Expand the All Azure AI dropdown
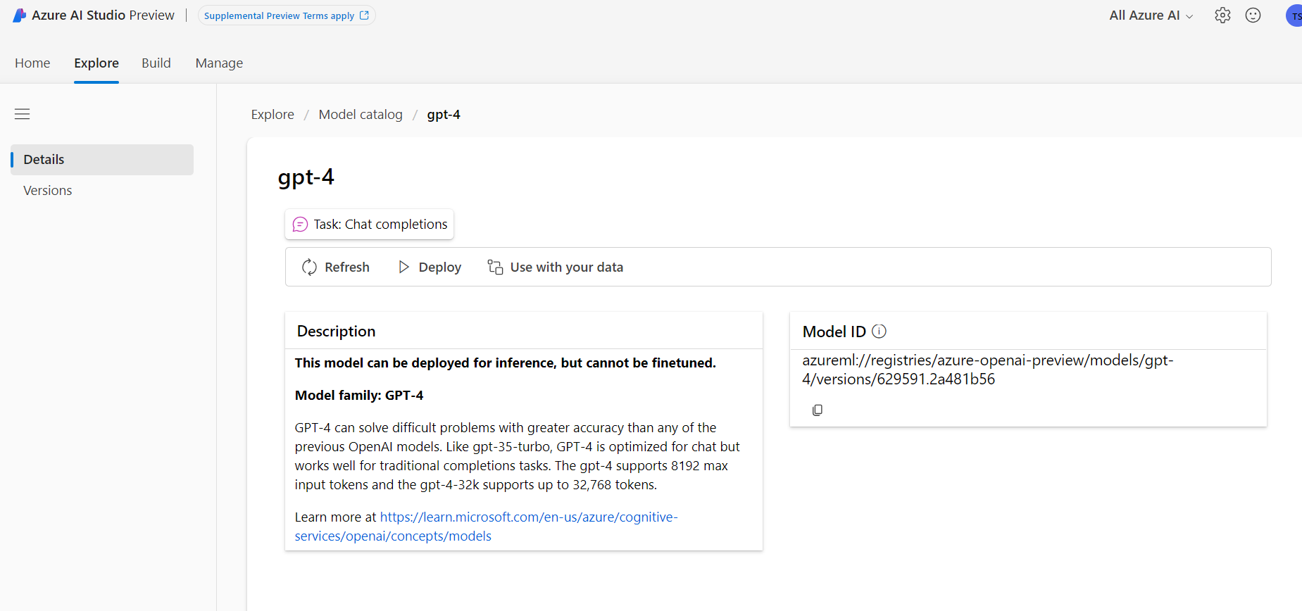 coord(1151,15)
